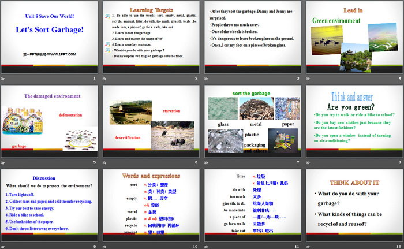Click the animation star icon under slide 6
Screen dimensions: 404x249
(x=104, y=162)
